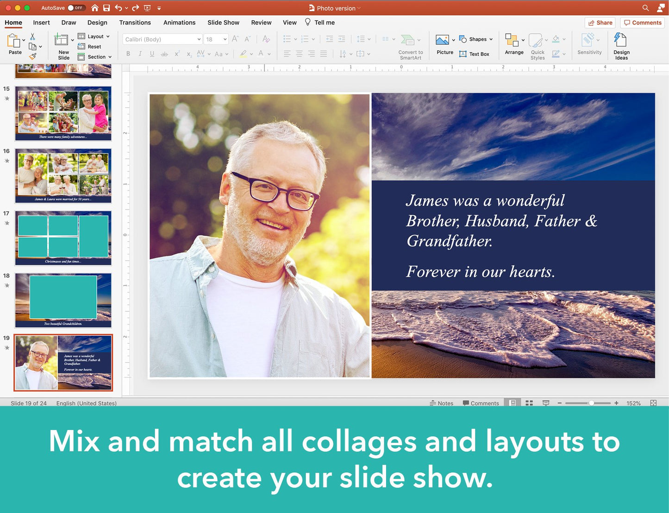Switch to the Transitions tab

click(x=135, y=22)
